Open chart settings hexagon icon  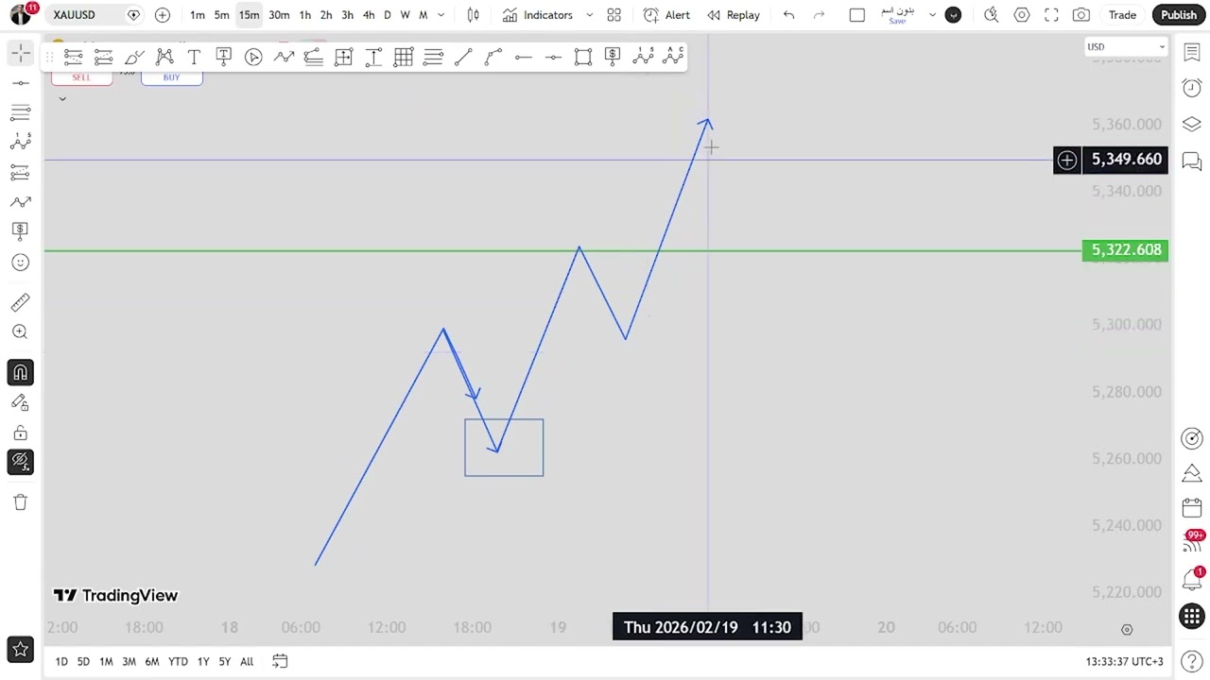(1022, 15)
